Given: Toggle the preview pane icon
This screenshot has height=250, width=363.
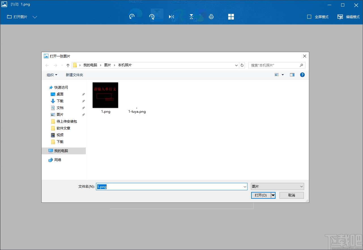Looking at the screenshot, I should pos(292,75).
